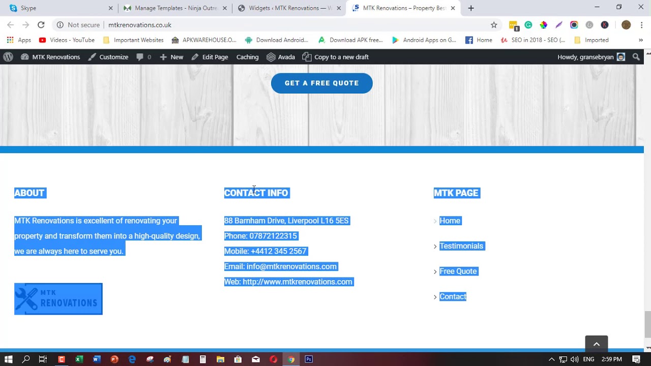Screen dimensions: 651x366
Task: Open the New content menu in admin bar
Action: coord(171,57)
